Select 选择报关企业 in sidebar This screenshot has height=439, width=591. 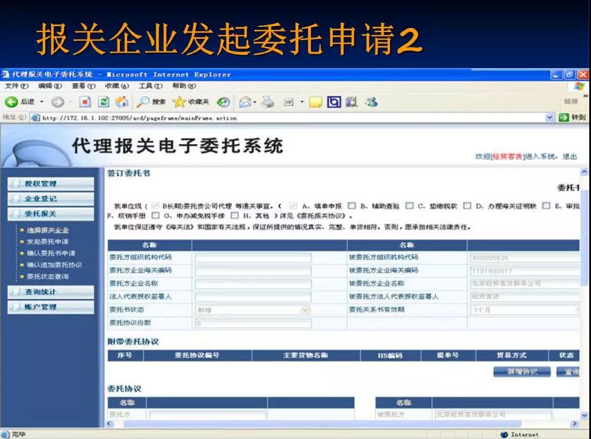tap(48, 230)
